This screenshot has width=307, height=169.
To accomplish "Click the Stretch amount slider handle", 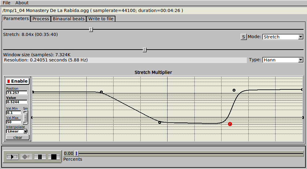I will click(91, 29).
